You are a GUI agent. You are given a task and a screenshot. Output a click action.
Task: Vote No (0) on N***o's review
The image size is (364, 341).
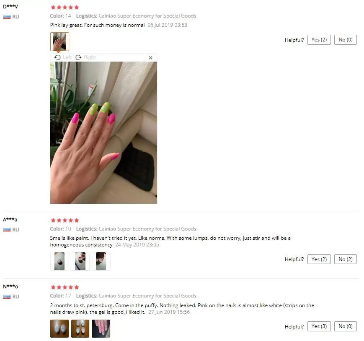tap(346, 326)
